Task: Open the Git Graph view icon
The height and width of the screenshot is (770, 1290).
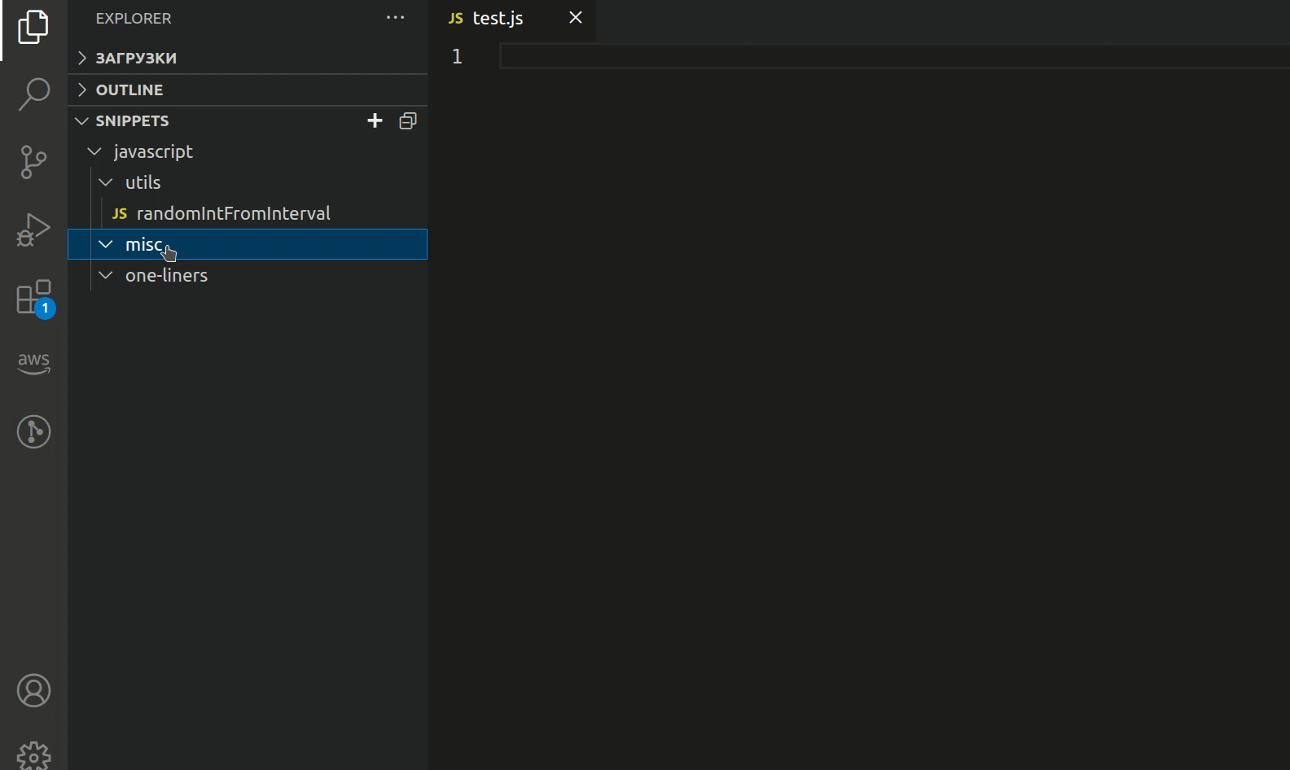Action: [x=33, y=431]
